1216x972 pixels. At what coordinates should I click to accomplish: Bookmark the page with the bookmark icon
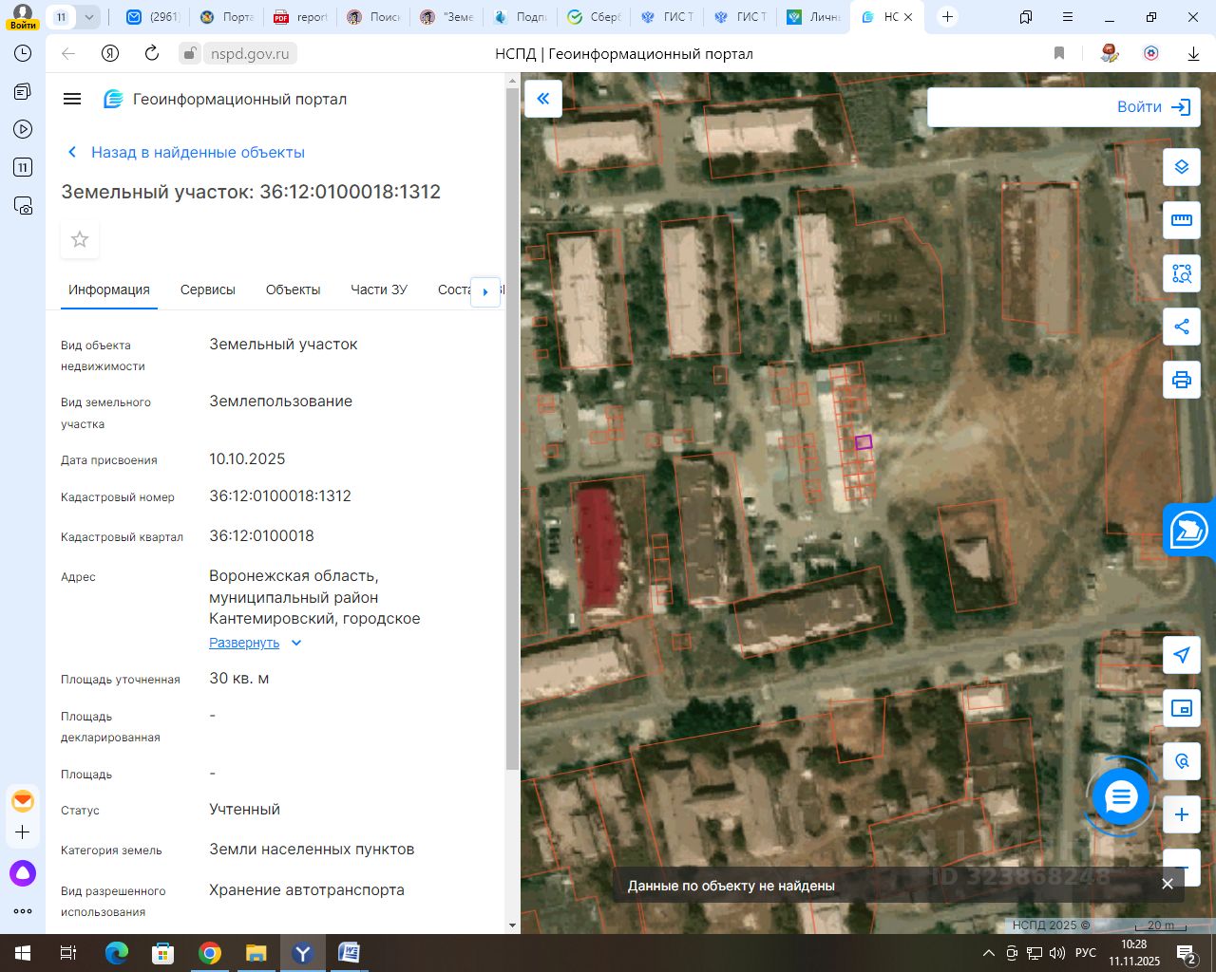click(1059, 54)
